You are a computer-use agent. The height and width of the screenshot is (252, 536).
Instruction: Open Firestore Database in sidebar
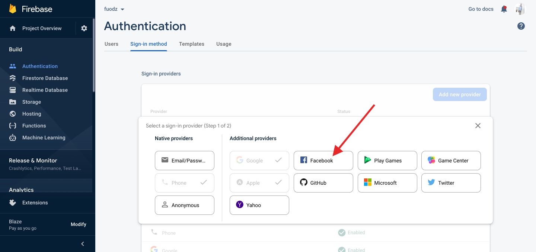point(45,78)
